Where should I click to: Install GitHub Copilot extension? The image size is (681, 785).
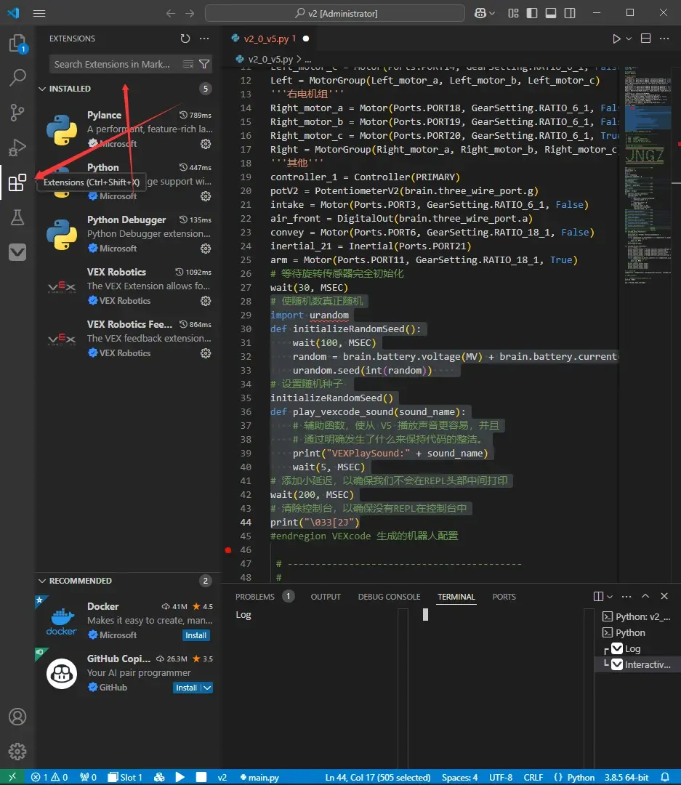[186, 688]
